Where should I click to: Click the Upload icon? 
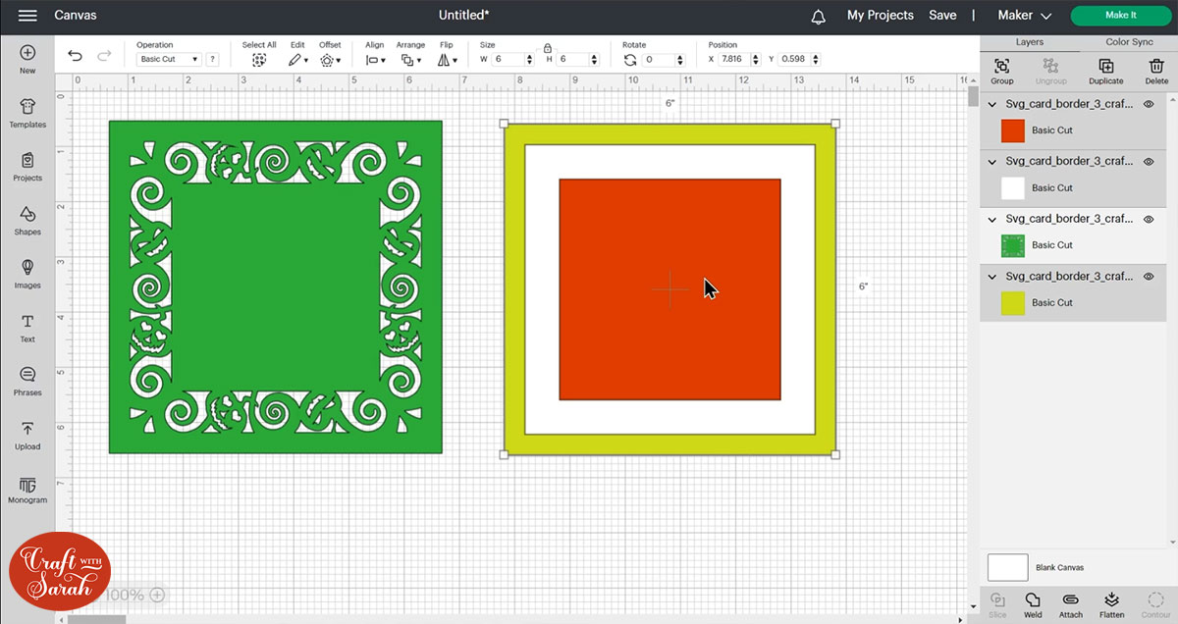pyautogui.click(x=27, y=435)
